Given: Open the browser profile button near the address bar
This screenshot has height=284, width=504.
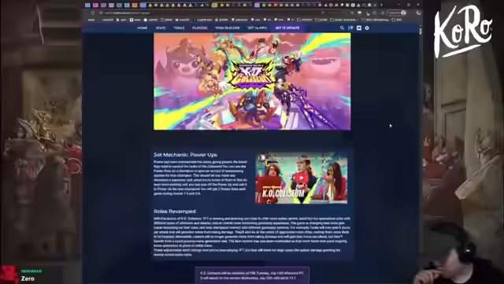Looking at the screenshot, I should point(397,13).
